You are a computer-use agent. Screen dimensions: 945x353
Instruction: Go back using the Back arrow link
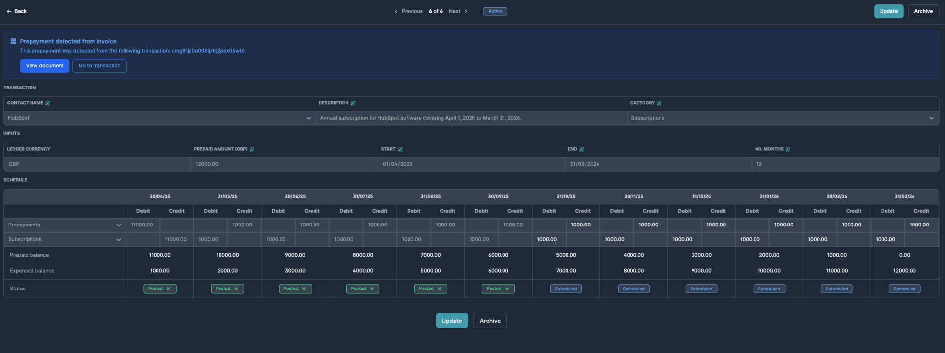17,11
